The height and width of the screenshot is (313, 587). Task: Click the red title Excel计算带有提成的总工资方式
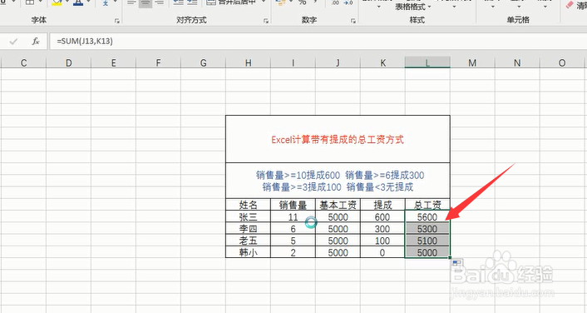click(338, 140)
